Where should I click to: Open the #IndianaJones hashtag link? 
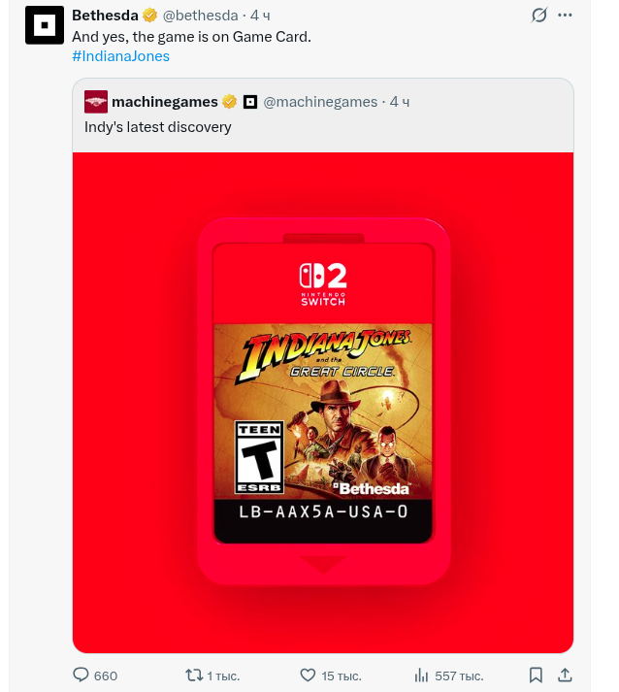pos(120,56)
